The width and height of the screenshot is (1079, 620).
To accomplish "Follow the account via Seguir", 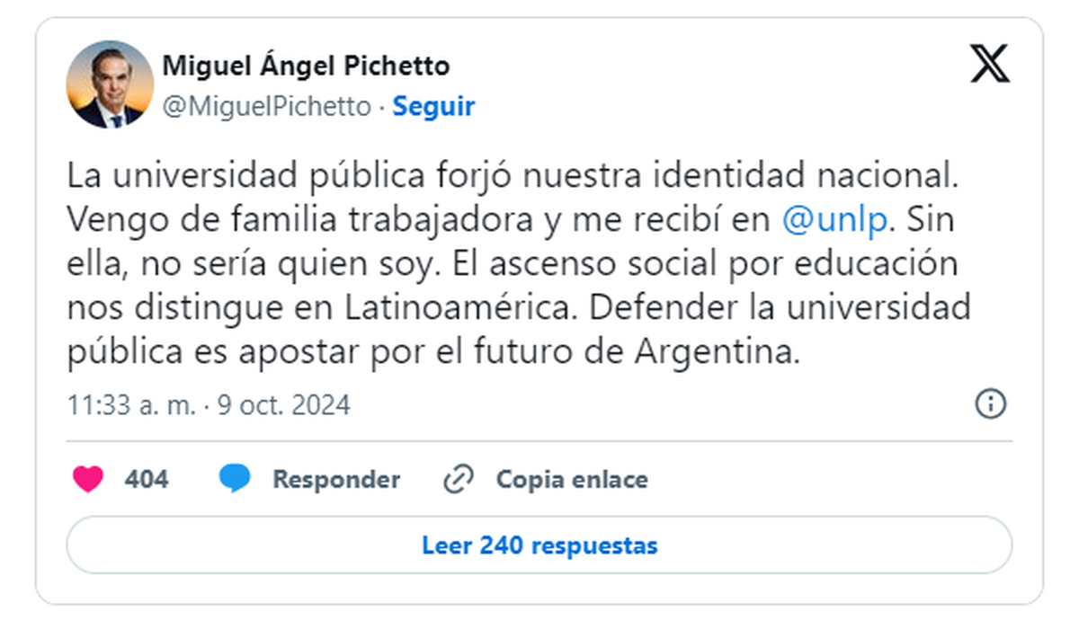I will tap(434, 107).
